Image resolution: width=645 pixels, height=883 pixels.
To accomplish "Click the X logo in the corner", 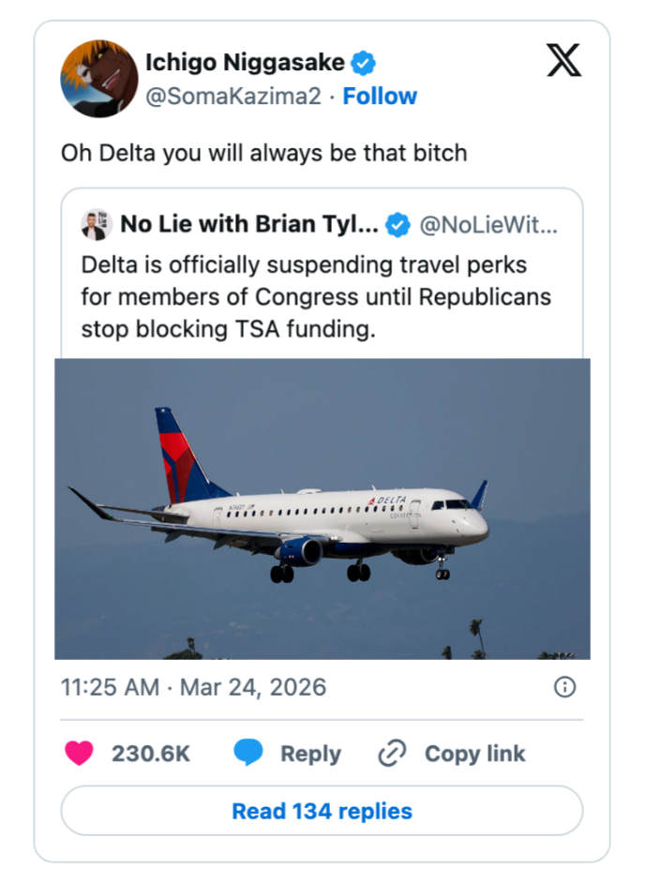I will click(x=563, y=61).
